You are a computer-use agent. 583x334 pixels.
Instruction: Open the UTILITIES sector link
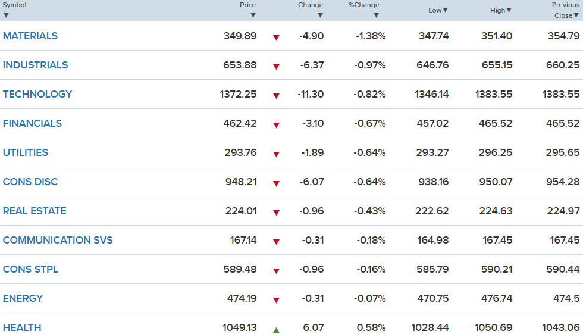click(25, 152)
